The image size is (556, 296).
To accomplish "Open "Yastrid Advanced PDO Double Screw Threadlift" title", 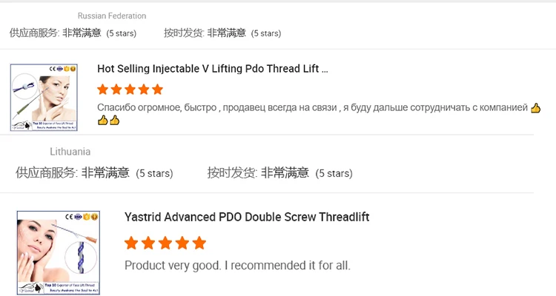I will (x=247, y=217).
